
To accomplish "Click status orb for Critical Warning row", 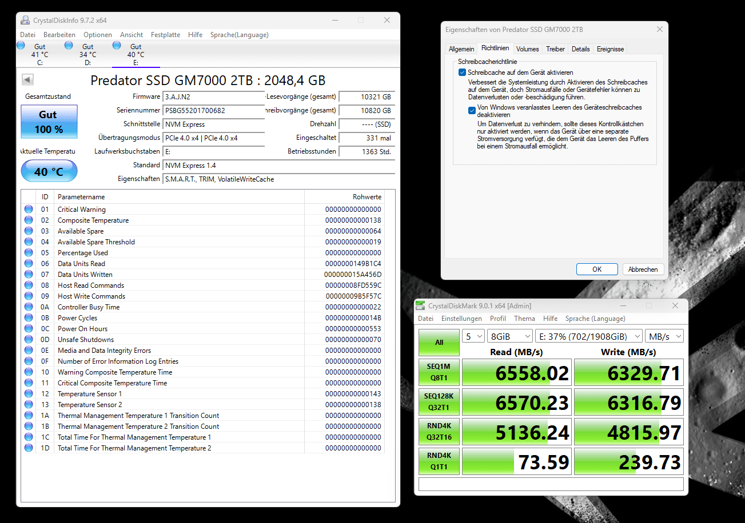I will (29, 210).
